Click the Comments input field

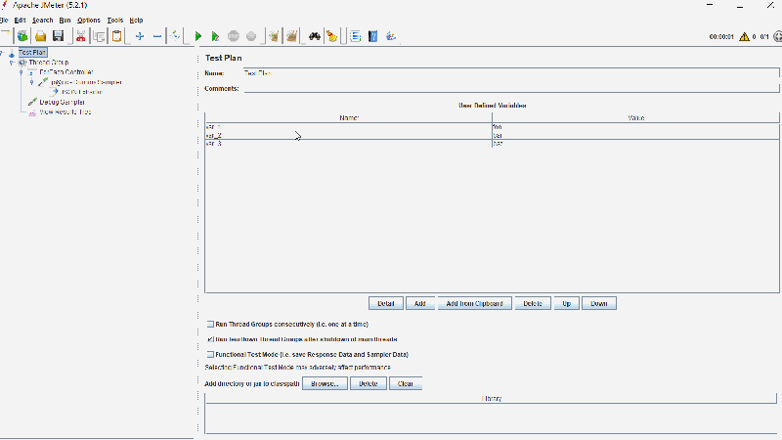[511, 88]
